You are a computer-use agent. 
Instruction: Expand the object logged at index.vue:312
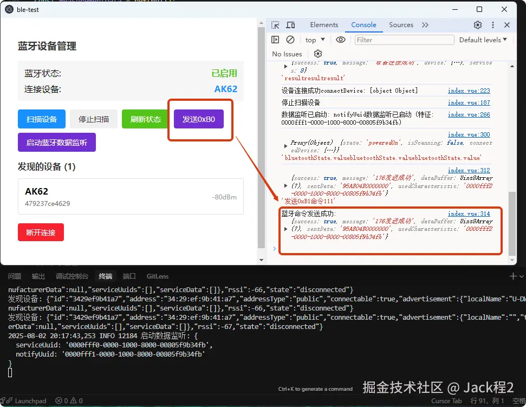pos(285,186)
